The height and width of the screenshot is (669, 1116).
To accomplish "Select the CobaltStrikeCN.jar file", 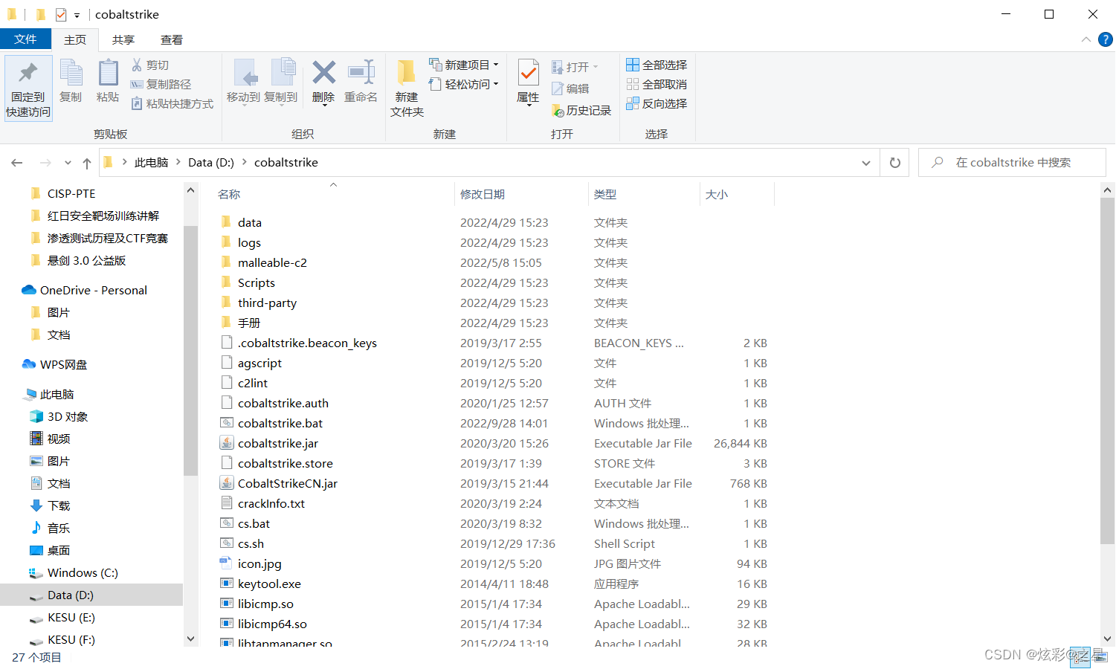I will [287, 483].
